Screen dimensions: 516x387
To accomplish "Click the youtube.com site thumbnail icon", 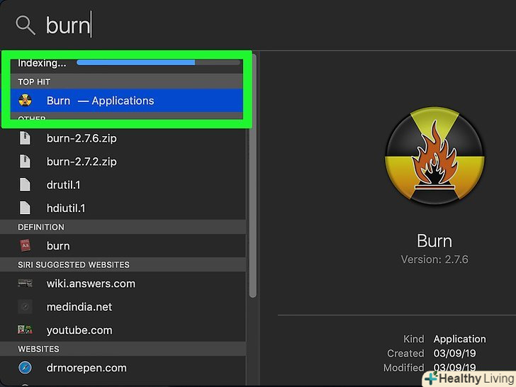I will tap(25, 330).
